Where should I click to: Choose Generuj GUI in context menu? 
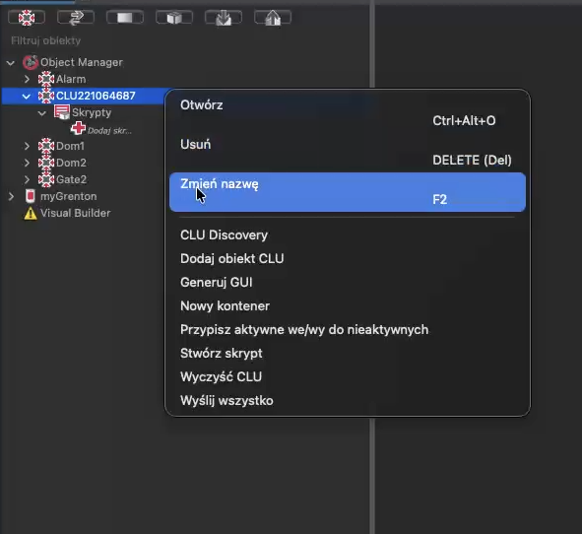click(217, 282)
